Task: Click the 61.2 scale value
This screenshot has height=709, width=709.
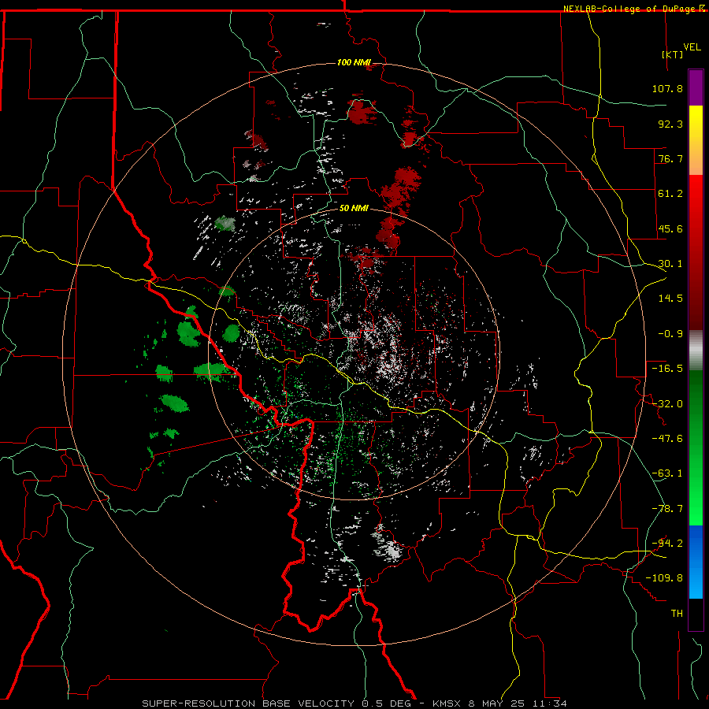Action: 670,194
